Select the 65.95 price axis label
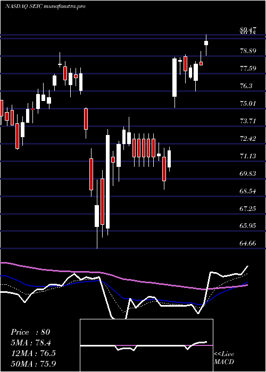This screenshot has height=372, width=266. pyautogui.click(x=248, y=226)
